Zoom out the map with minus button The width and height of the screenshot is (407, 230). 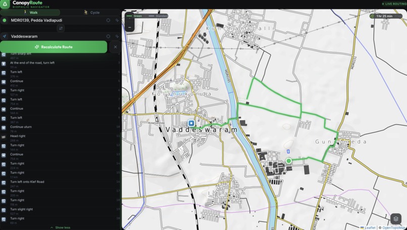pyautogui.click(x=130, y=27)
